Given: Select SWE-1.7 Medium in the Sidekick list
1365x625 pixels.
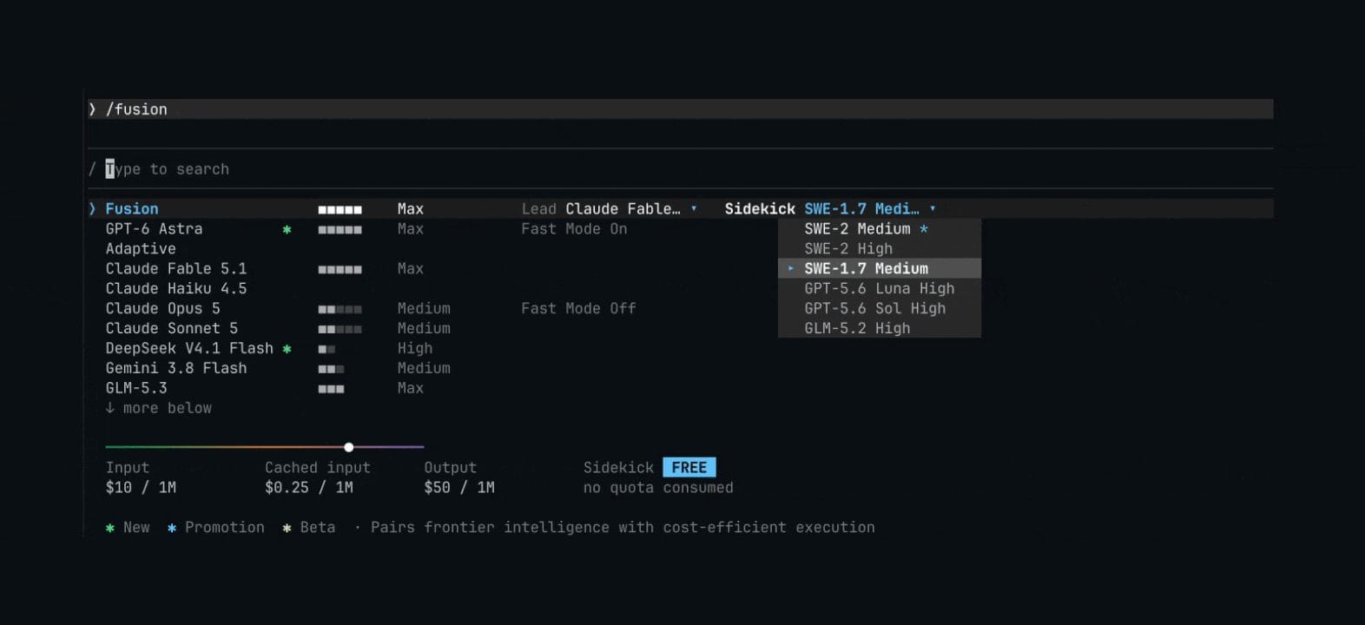Looking at the screenshot, I should [x=880, y=269].
